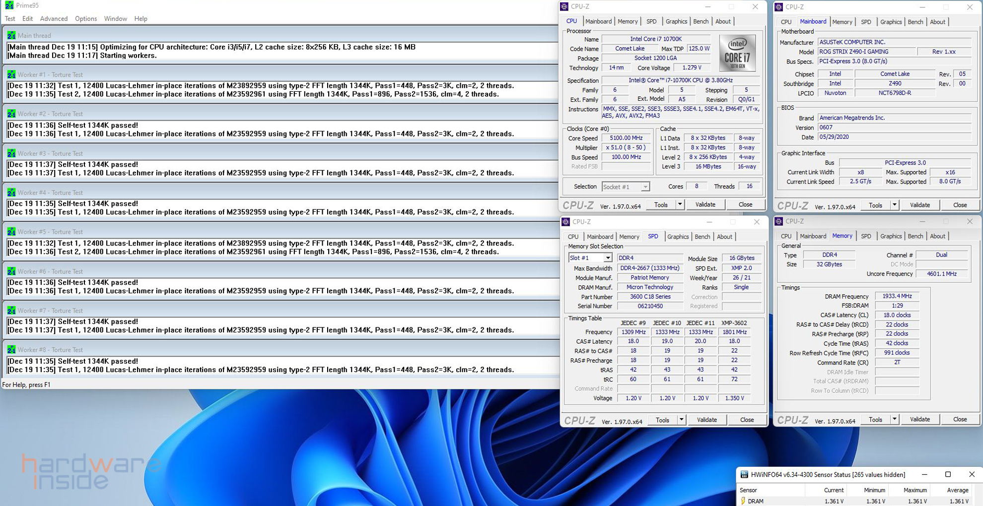Open the Advanced menu in Prime95
This screenshot has width=983, height=506.
click(54, 19)
